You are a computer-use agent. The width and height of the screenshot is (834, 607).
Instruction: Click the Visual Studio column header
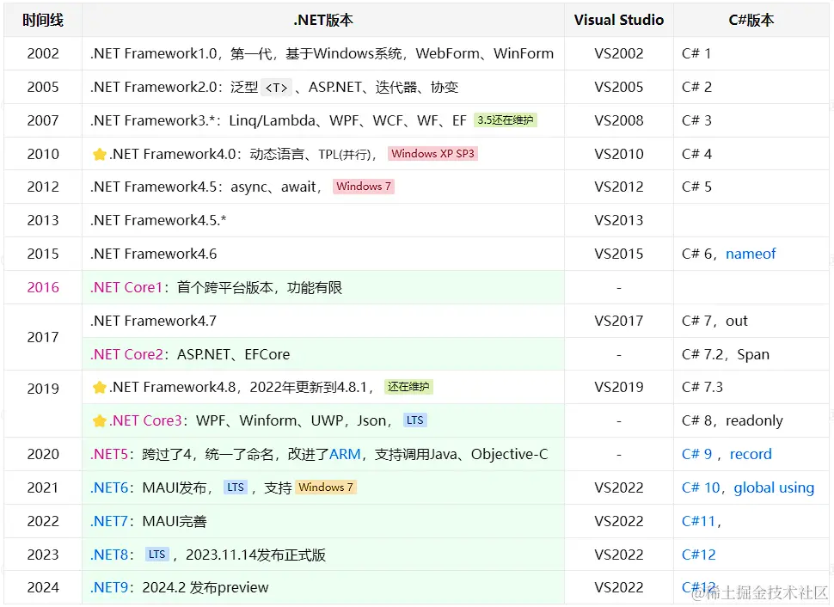click(619, 21)
